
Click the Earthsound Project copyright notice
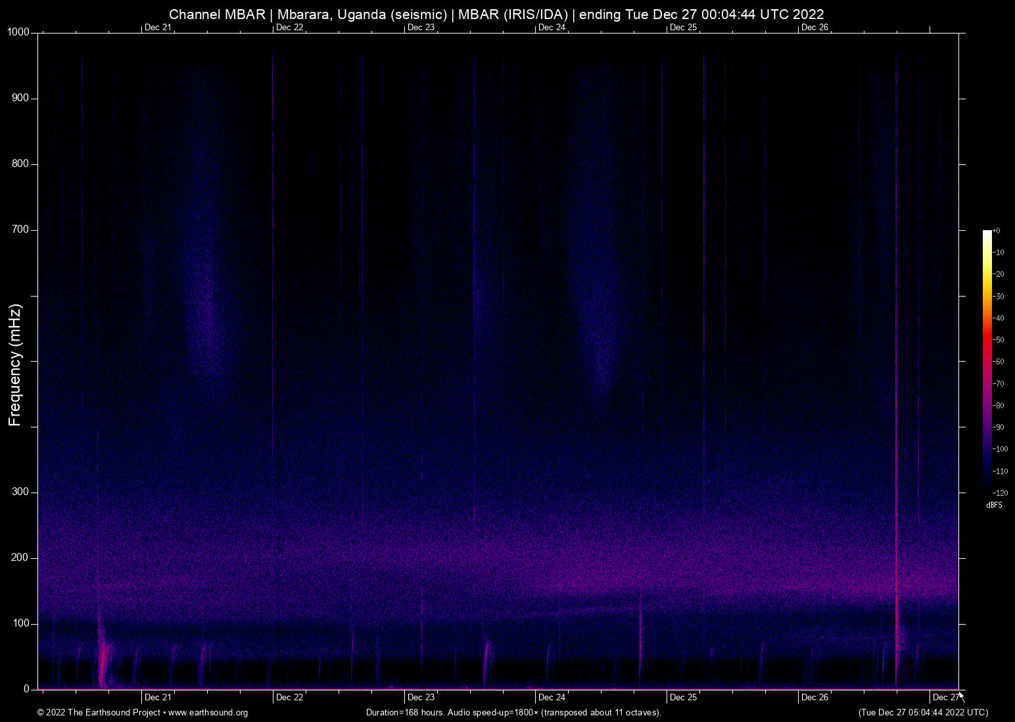[x=99, y=713]
